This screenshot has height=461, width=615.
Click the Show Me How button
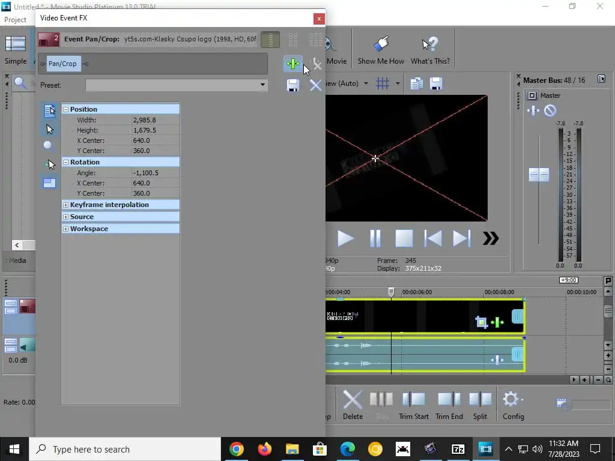click(381, 50)
